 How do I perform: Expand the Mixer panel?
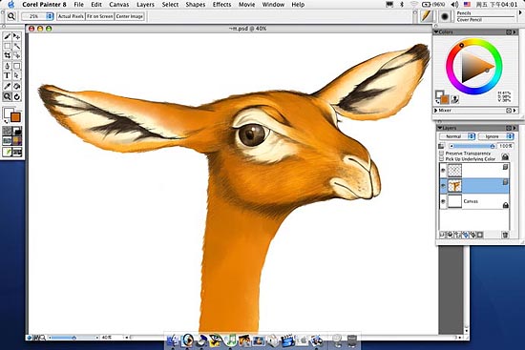point(436,111)
